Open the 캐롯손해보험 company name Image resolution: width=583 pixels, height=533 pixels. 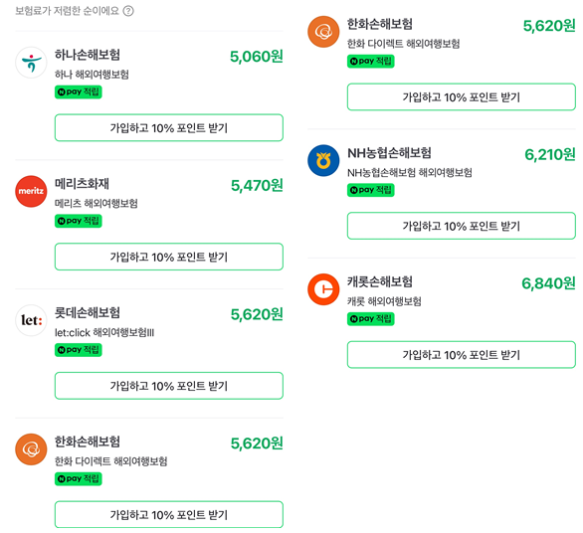(x=380, y=281)
